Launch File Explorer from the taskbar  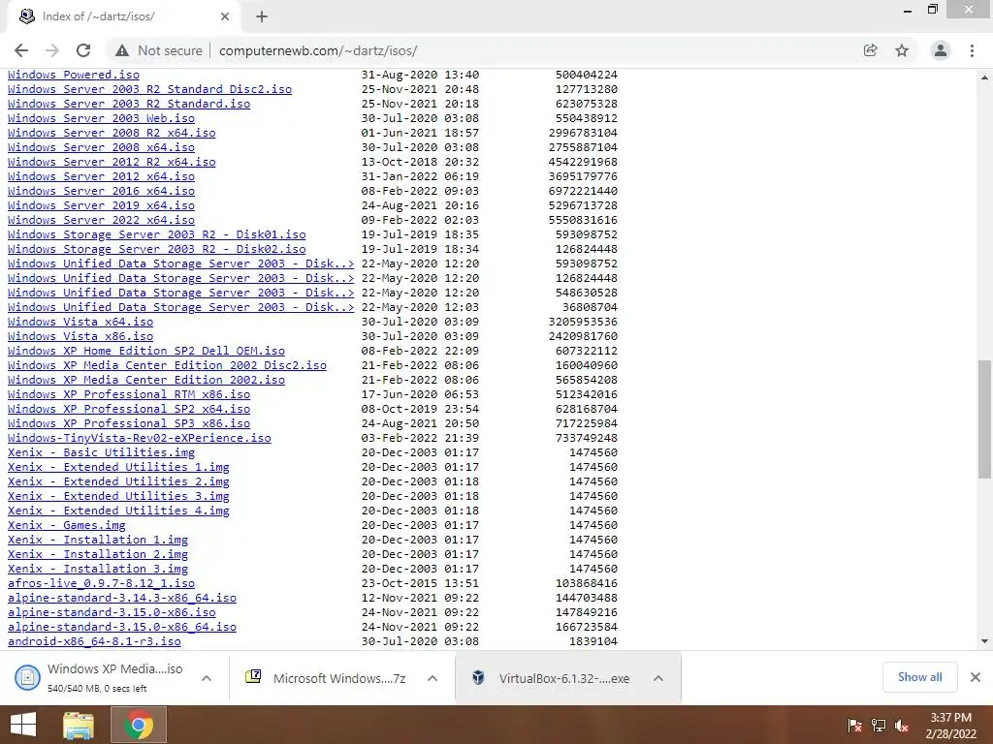pos(79,725)
